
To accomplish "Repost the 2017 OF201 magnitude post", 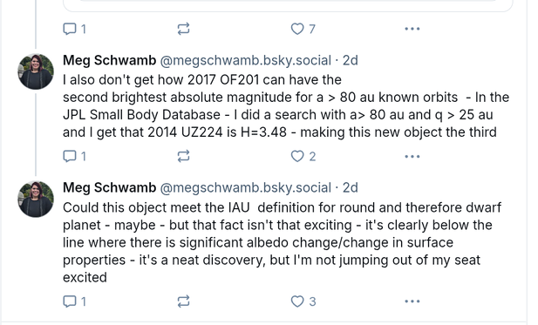I will [x=184, y=156].
